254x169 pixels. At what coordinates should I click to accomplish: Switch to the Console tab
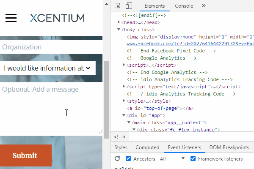point(184,6)
